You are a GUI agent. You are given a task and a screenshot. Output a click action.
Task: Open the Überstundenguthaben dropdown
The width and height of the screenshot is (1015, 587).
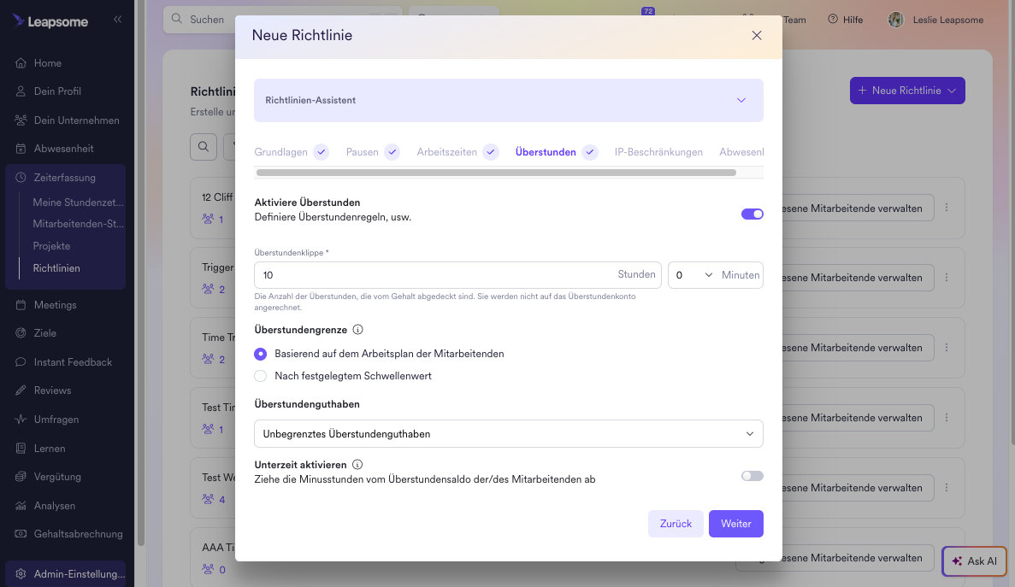[x=508, y=434]
